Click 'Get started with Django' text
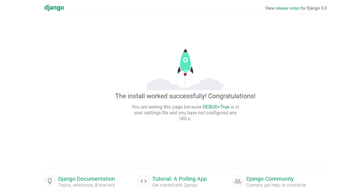The image size is (359, 193). (175, 185)
